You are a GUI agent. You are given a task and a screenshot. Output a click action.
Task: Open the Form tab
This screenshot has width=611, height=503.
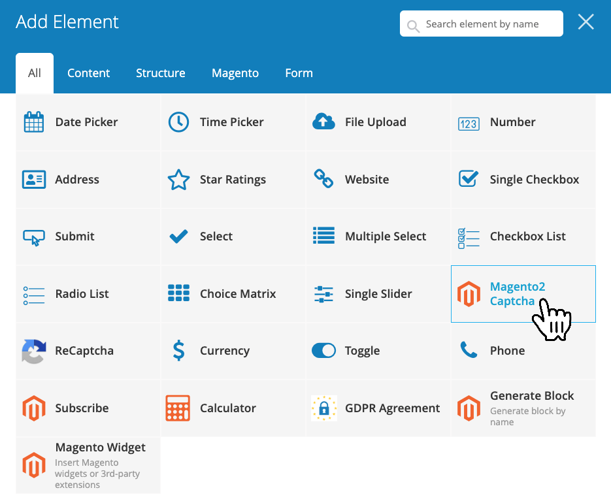pyautogui.click(x=299, y=73)
